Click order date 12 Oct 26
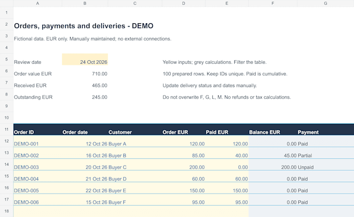Viewport: 354px width, 217px height. click(x=97, y=144)
